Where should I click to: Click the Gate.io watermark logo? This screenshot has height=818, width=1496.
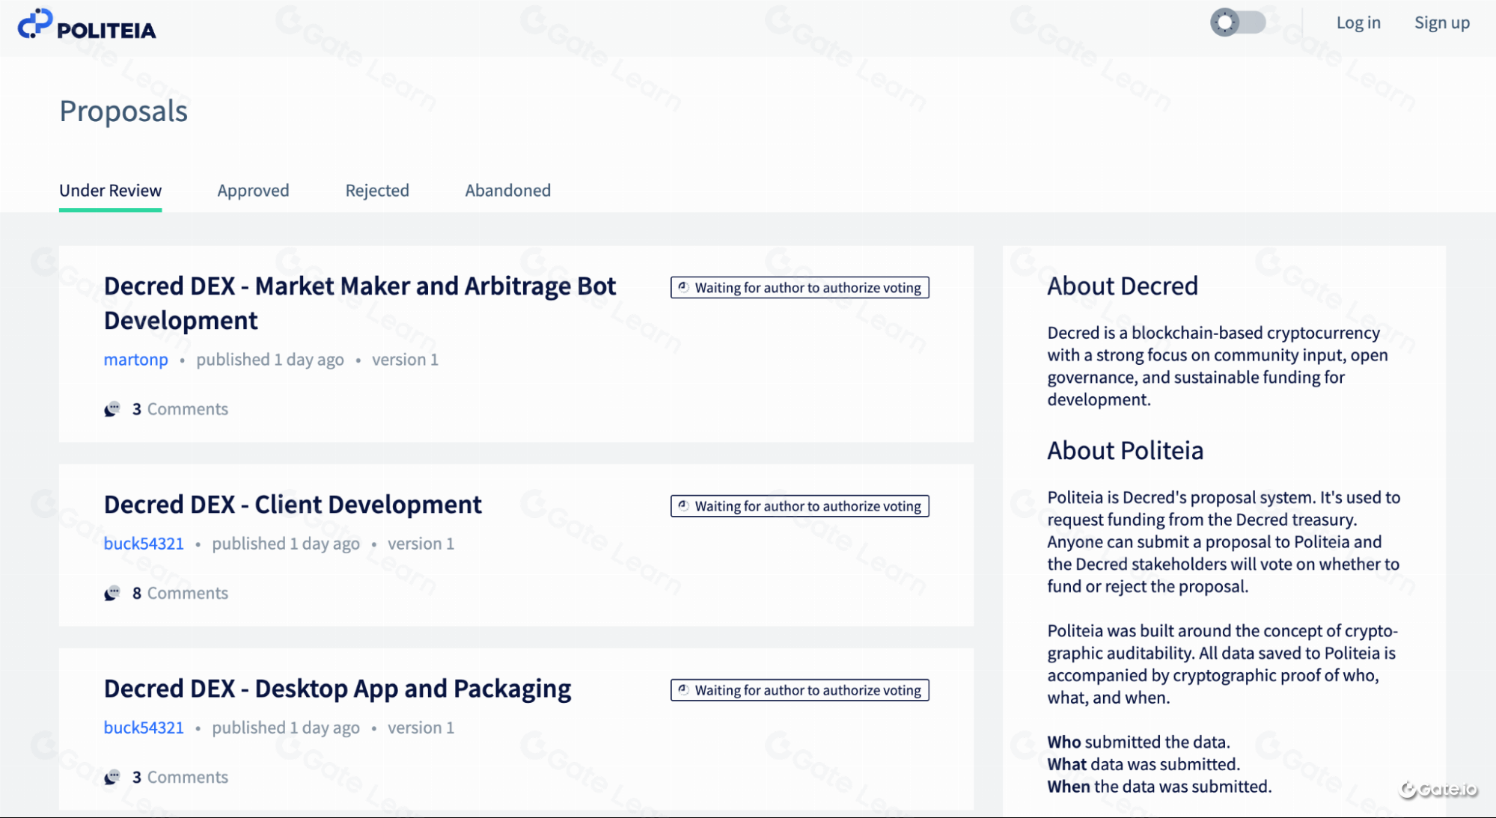click(1438, 790)
